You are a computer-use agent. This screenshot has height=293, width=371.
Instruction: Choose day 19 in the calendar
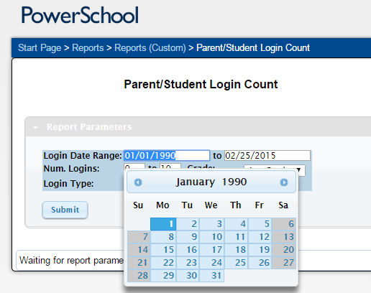point(260,250)
